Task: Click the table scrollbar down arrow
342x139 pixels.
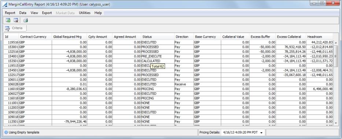Action: (335, 123)
